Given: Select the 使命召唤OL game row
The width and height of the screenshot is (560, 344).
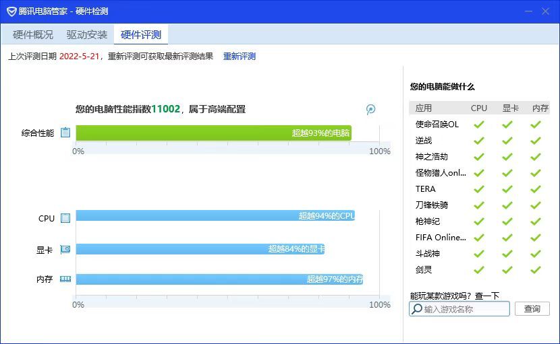Looking at the screenshot, I should [x=479, y=125].
